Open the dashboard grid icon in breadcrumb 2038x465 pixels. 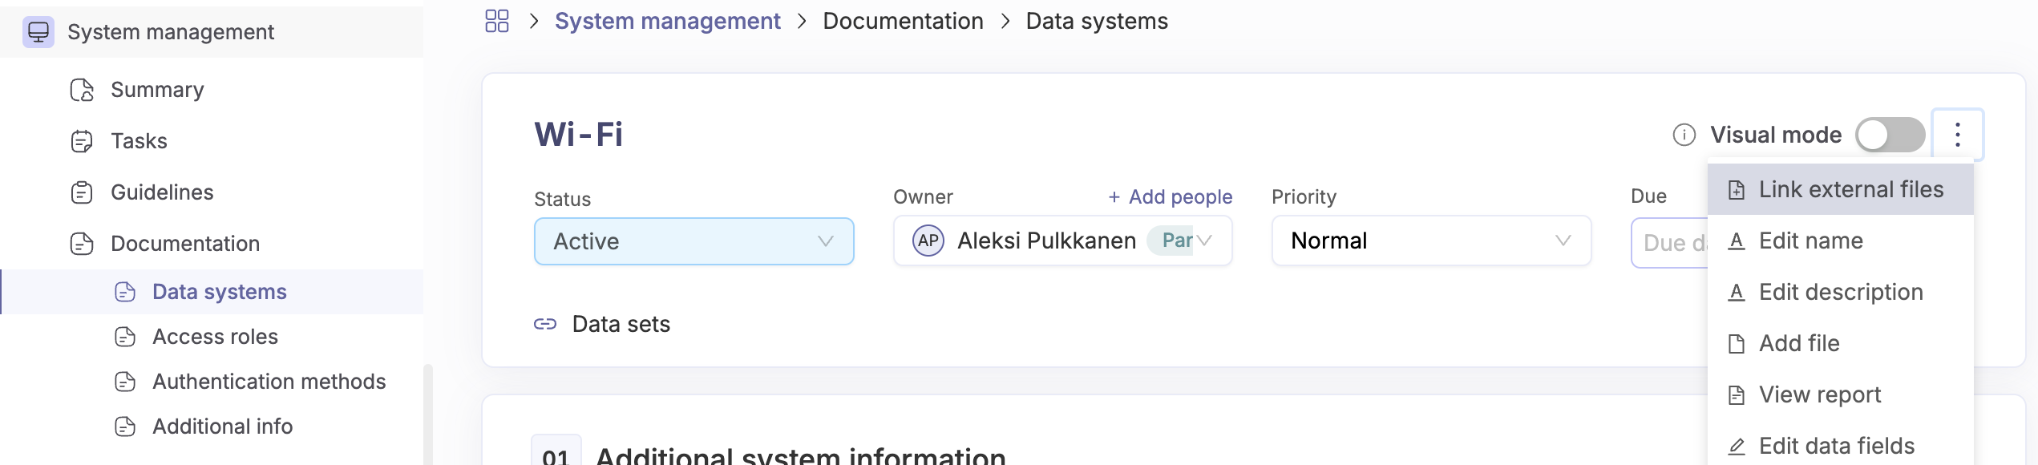click(497, 21)
